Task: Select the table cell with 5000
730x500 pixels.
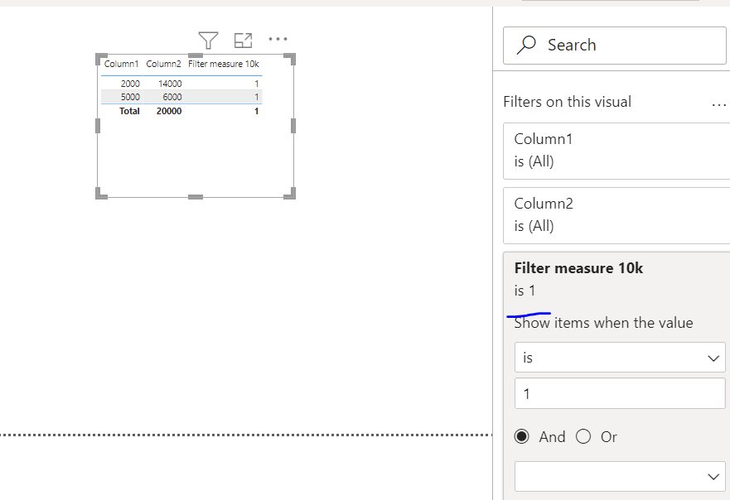Action: [130, 97]
